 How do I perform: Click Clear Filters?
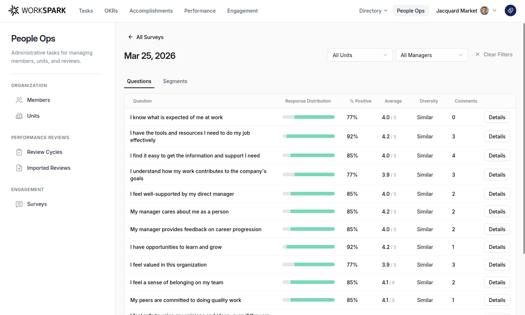click(x=498, y=54)
